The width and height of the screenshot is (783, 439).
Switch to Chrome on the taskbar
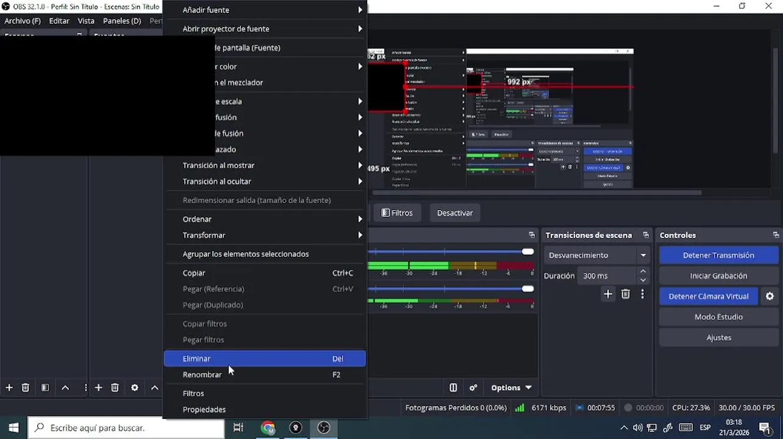coord(268,428)
